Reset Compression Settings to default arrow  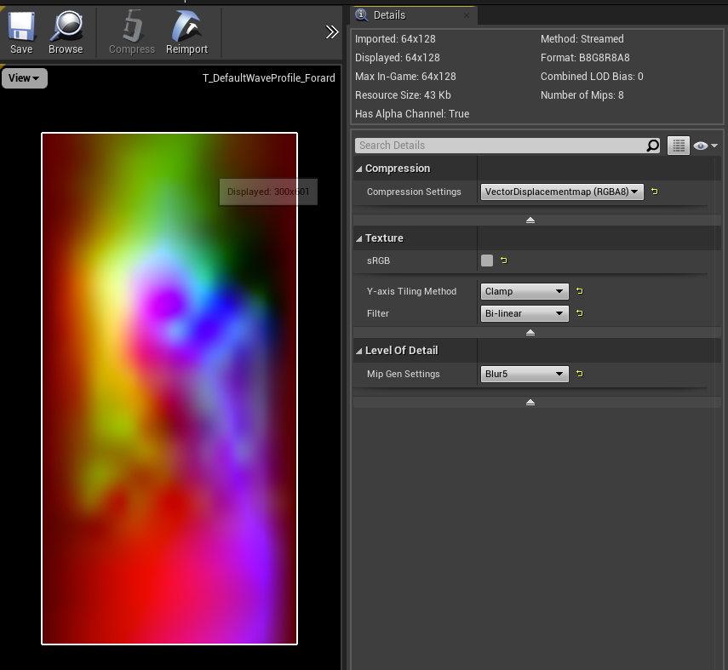coord(654,192)
